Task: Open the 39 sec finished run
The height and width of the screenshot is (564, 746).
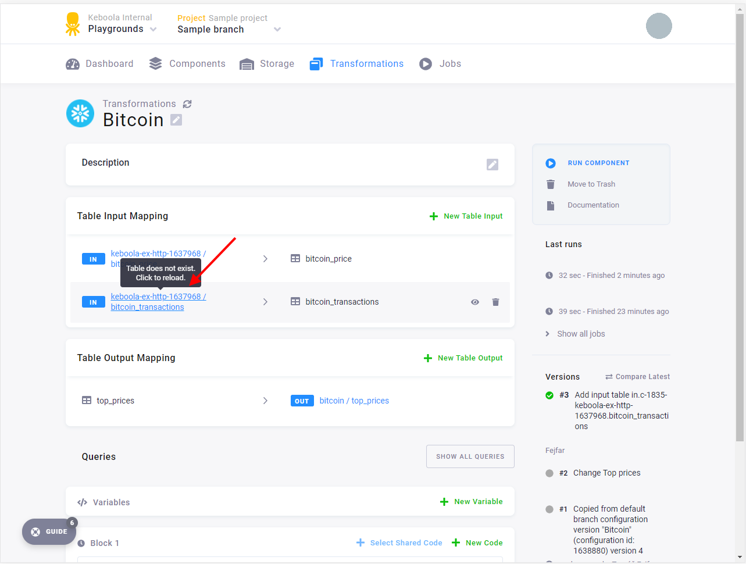Action: pos(614,312)
